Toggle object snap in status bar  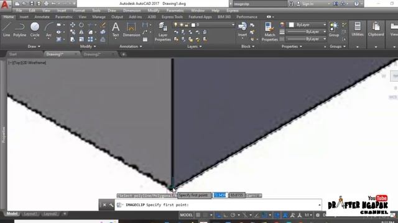(264, 215)
